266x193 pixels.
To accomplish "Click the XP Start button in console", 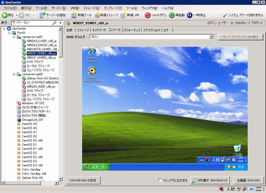I will (x=96, y=167).
